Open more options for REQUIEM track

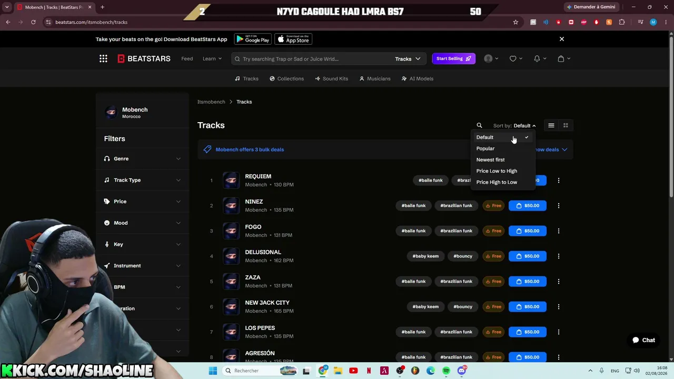pos(559,180)
